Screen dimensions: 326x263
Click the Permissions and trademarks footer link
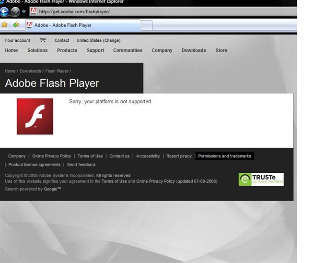pos(224,156)
